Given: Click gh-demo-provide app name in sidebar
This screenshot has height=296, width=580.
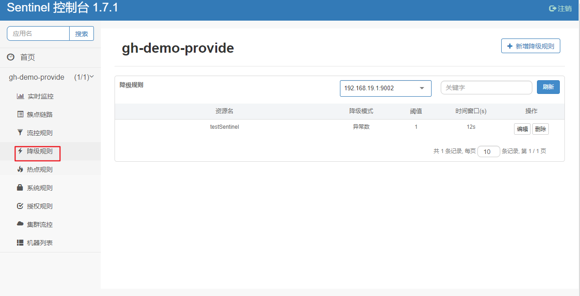Looking at the screenshot, I should point(37,77).
